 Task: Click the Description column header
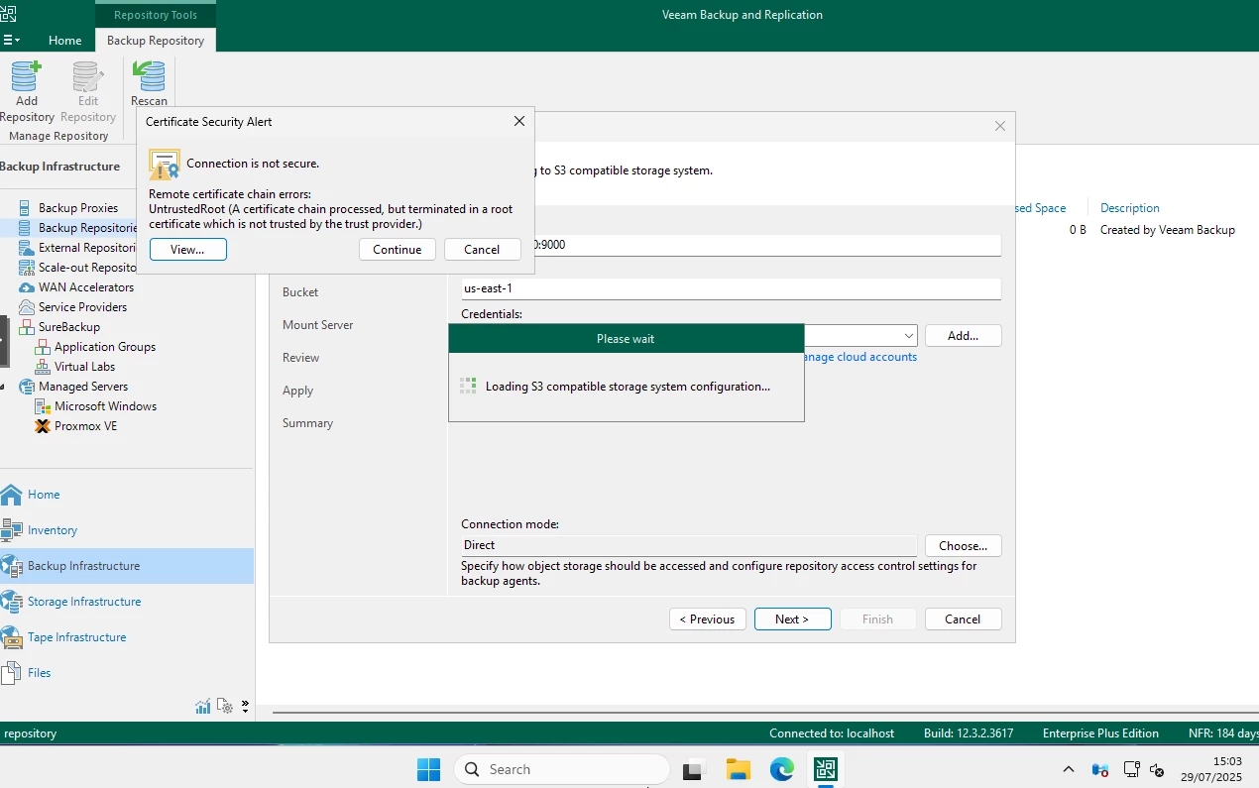(x=1130, y=208)
